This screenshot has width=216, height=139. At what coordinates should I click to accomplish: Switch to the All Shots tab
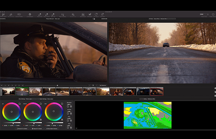pos(151,19)
